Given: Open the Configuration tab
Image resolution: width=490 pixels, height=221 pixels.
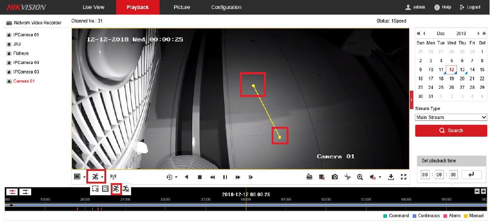Looking at the screenshot, I should 226,7.
